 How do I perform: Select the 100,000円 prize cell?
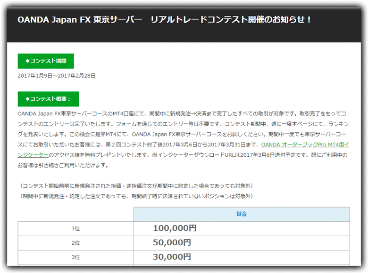(174, 228)
